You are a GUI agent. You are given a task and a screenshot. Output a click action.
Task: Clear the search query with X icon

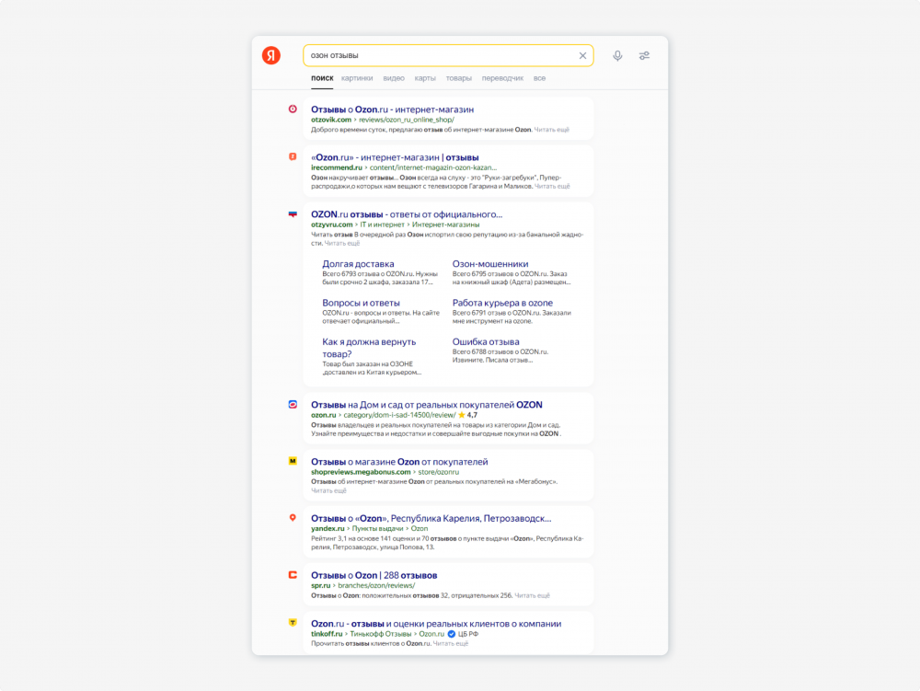pos(582,56)
